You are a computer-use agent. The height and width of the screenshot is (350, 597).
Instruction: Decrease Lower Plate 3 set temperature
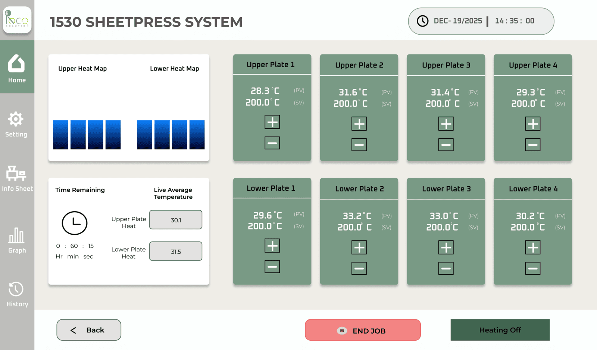[x=446, y=268]
